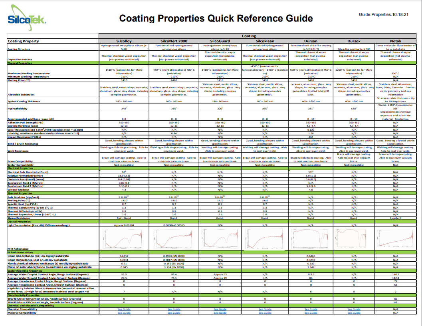Click Silcolloy steam resistance Fair - Good
Screen dimensions: 422x326
pos(124,218)
